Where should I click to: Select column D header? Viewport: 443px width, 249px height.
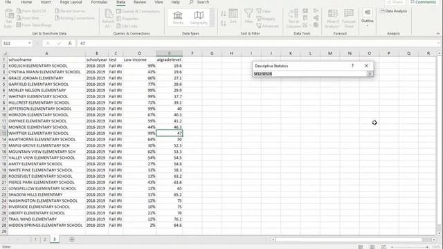pyautogui.click(x=139, y=53)
